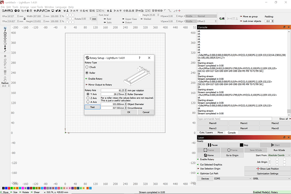This screenshot has width=291, height=194.
Task: Open Optimization Settings
Action: pos(267,174)
